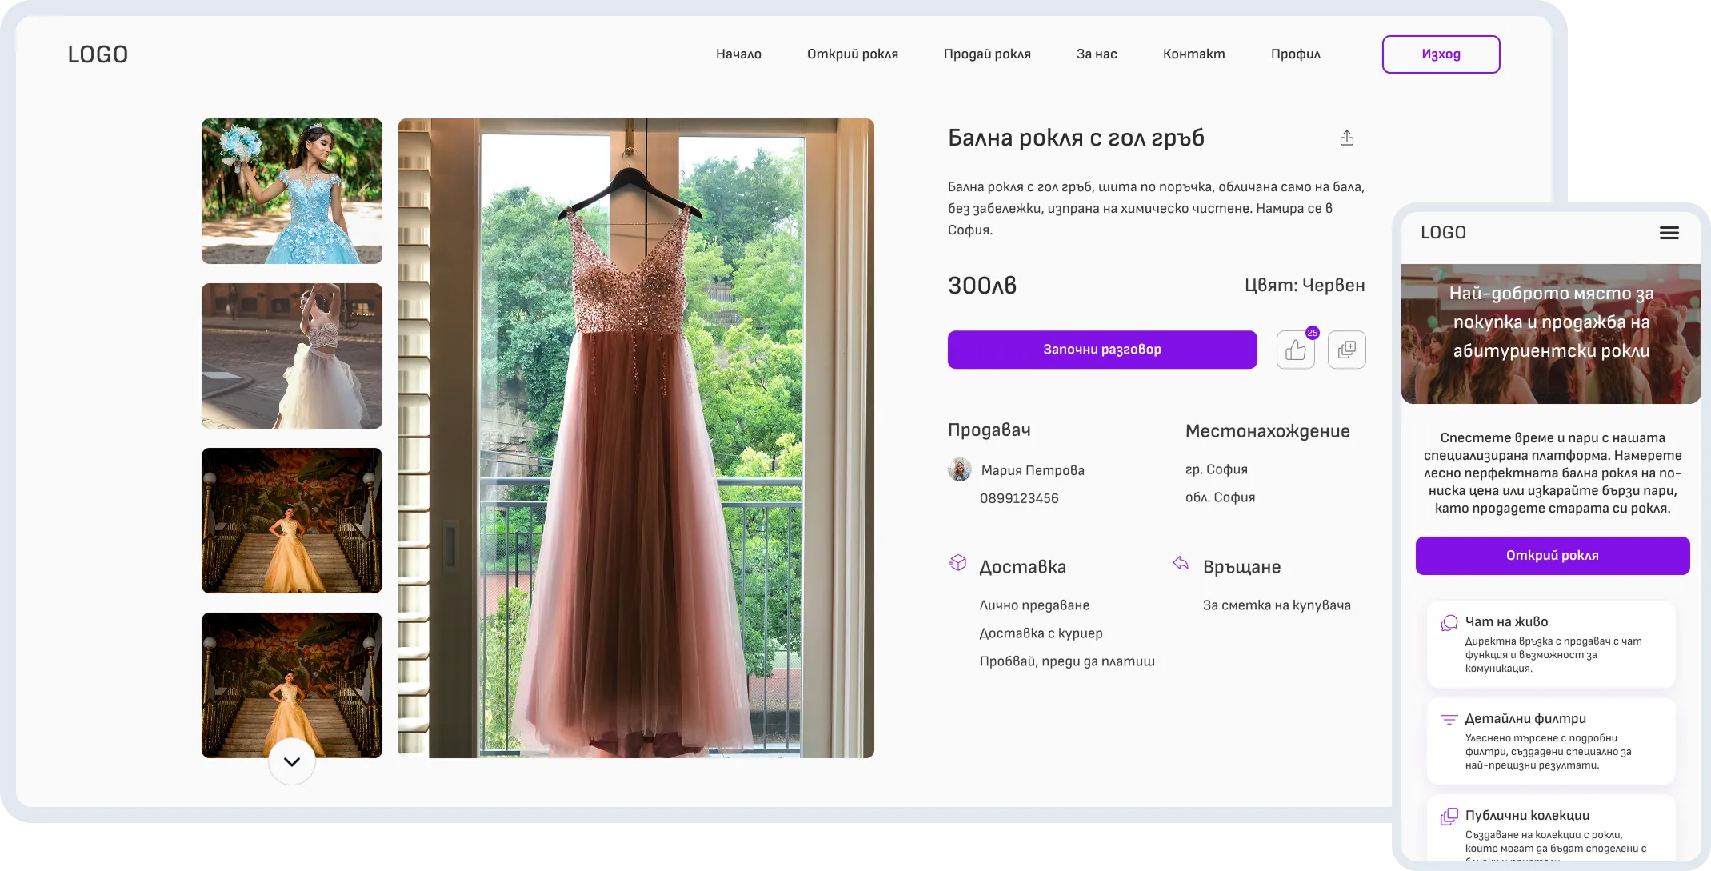Open the Контакт page

[x=1194, y=54]
